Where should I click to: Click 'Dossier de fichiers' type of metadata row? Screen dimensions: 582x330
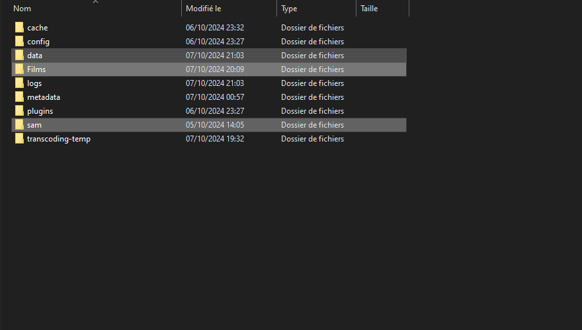coord(313,97)
